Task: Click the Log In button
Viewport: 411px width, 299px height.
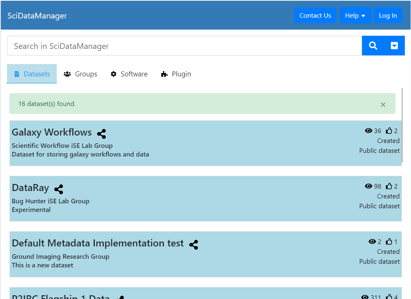Action: [388, 16]
